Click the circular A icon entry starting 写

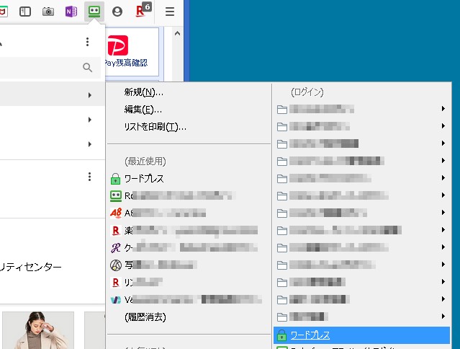[x=116, y=265]
